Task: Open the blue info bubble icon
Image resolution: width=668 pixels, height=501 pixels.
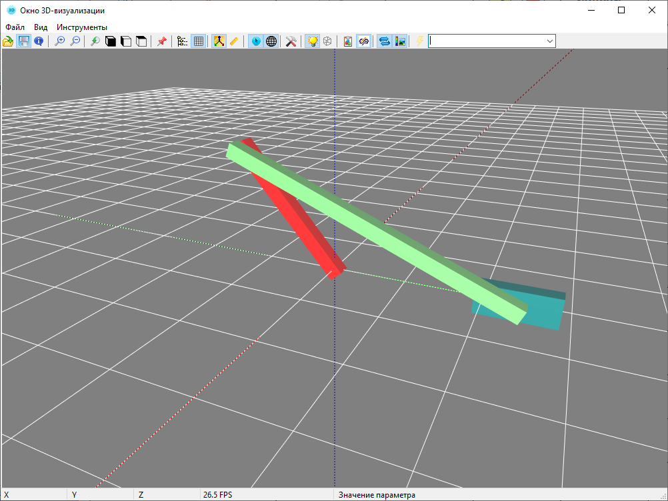Action: pyautogui.click(x=39, y=41)
